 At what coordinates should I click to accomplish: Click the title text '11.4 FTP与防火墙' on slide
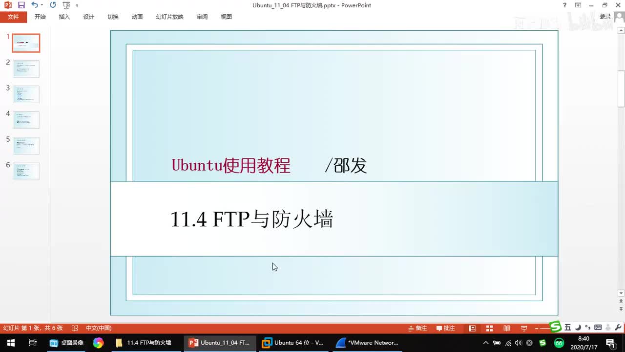coord(251,219)
